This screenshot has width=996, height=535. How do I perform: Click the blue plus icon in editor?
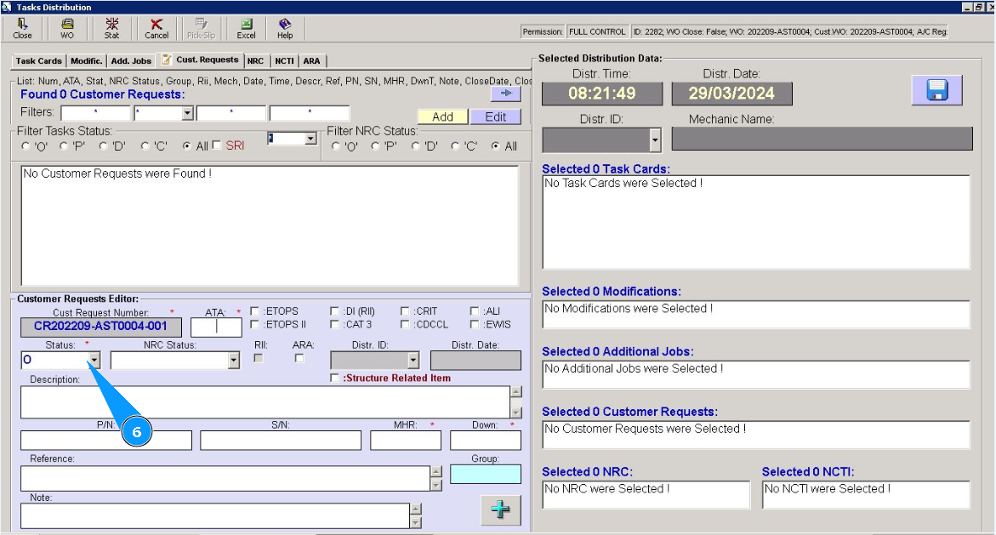coord(501,509)
